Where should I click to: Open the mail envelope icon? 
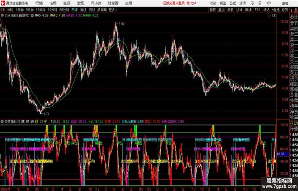tap(269, 3)
